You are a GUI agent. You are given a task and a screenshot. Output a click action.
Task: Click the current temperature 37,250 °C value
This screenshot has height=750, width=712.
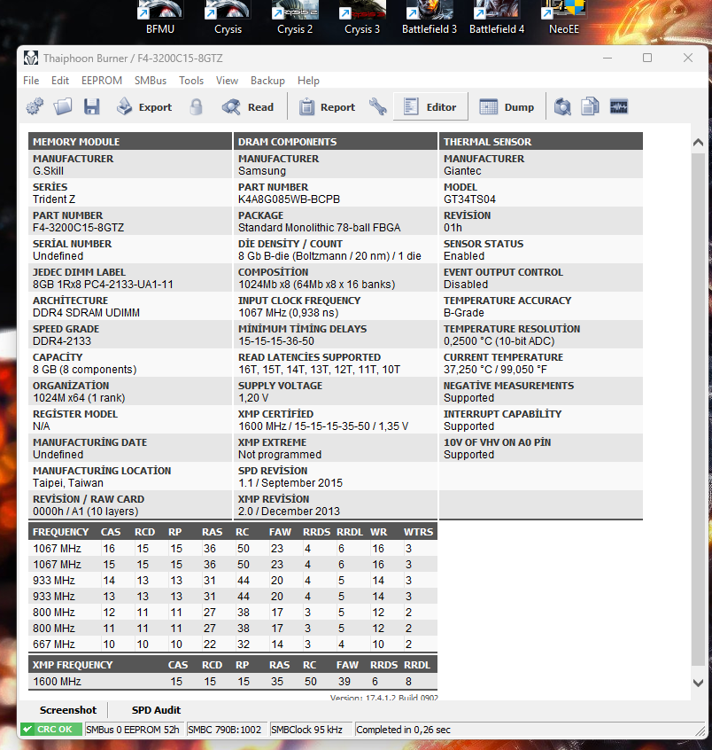(496, 370)
